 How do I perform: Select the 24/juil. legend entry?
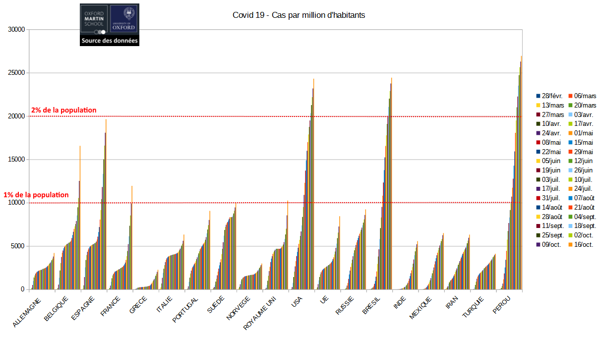click(x=585, y=189)
